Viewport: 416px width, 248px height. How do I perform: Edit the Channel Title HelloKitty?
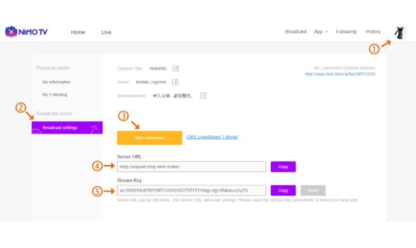tap(176, 69)
